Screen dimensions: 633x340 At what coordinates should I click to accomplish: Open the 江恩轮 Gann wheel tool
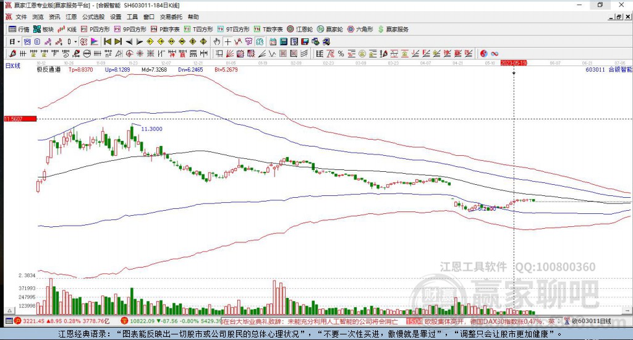300,29
